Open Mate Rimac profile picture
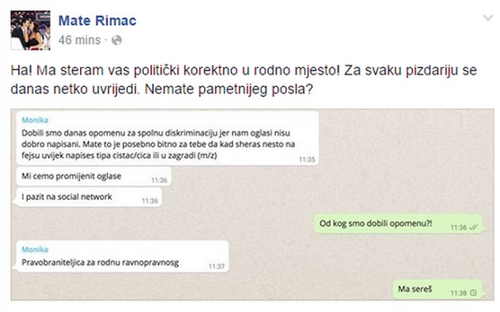The image size is (500, 312). click(x=30, y=30)
